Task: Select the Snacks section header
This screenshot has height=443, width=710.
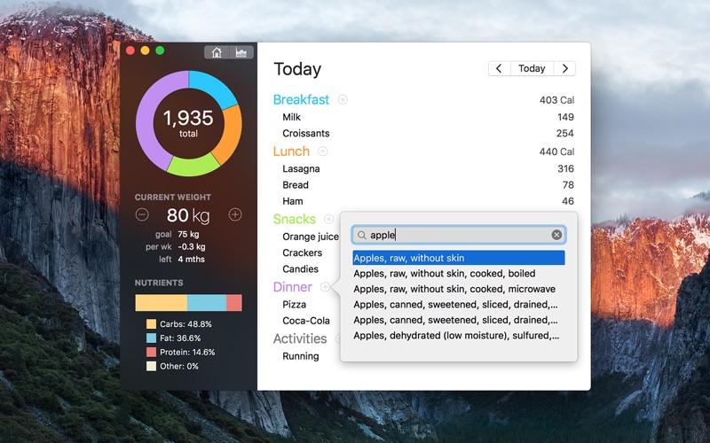Action: 295,219
